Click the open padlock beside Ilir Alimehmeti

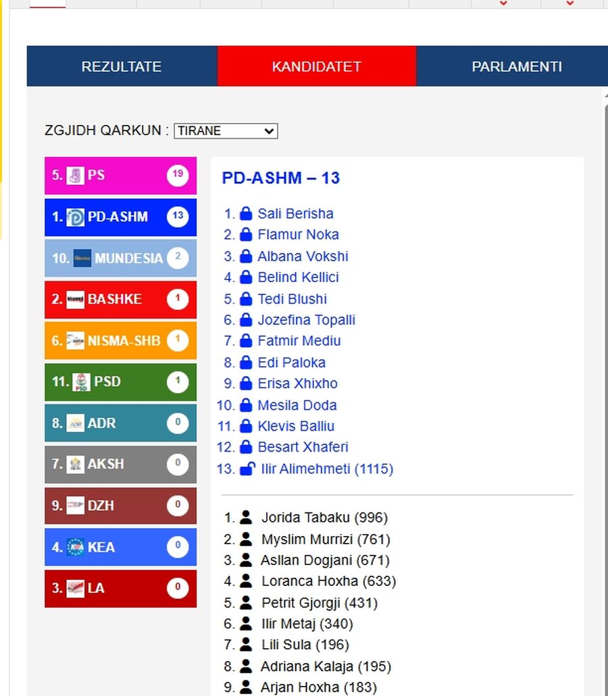(x=247, y=469)
